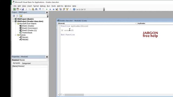Click the Project pane toolbar overflow arrow
Image resolution: width=173 pixels, height=97 pixels.
click(48, 16)
